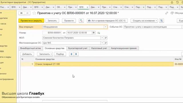The height and width of the screenshot is (103, 183).
Task: Click the Подбор button
Action: 60,54
